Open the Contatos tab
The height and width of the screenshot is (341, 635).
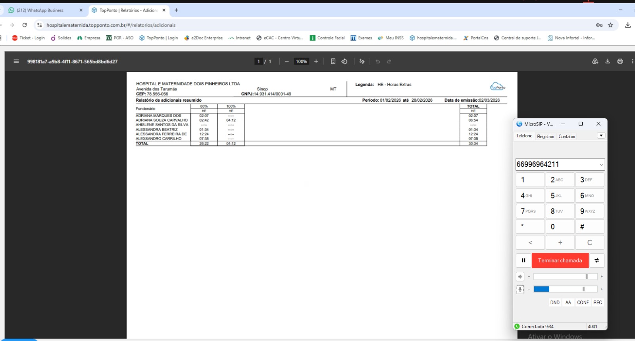point(566,137)
